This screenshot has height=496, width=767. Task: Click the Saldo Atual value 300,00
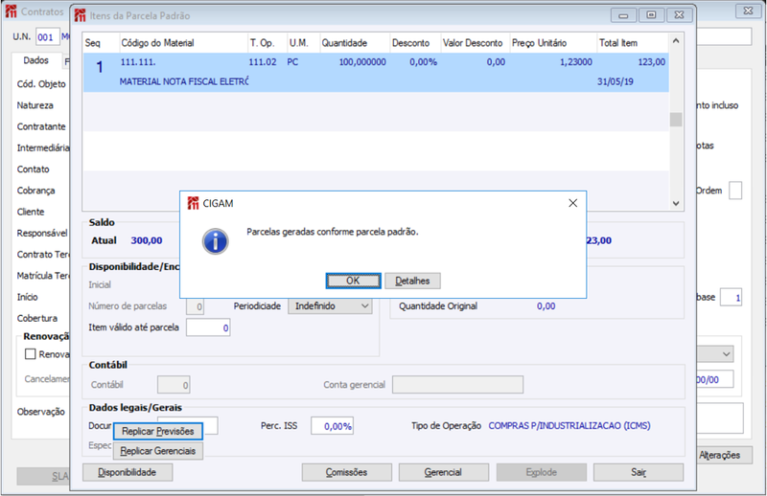click(147, 240)
